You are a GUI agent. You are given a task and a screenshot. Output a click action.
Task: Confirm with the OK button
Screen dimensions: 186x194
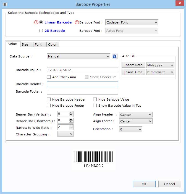[x=144, y=184]
